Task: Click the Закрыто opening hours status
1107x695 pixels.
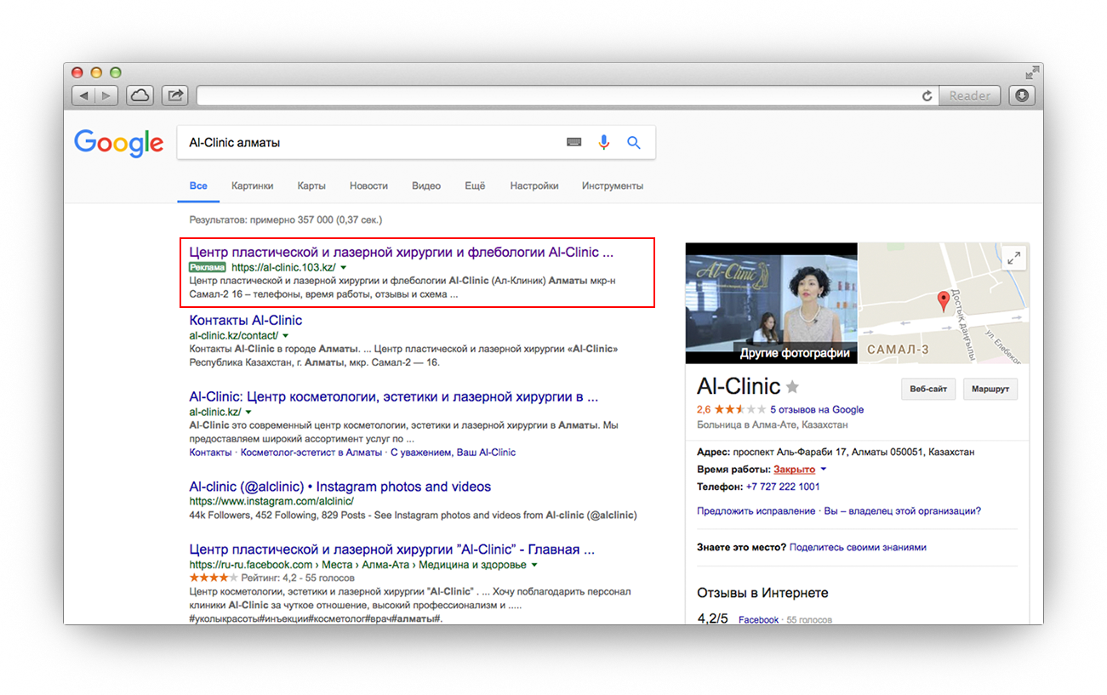Action: (x=795, y=470)
